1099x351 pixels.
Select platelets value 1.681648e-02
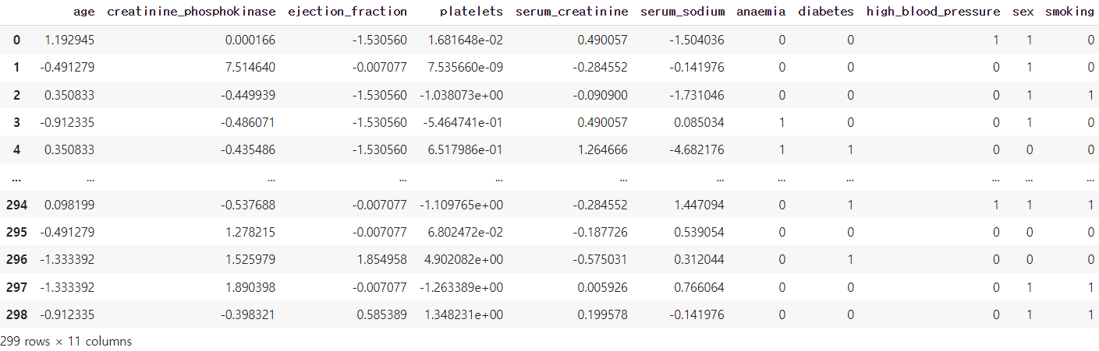[466, 40]
